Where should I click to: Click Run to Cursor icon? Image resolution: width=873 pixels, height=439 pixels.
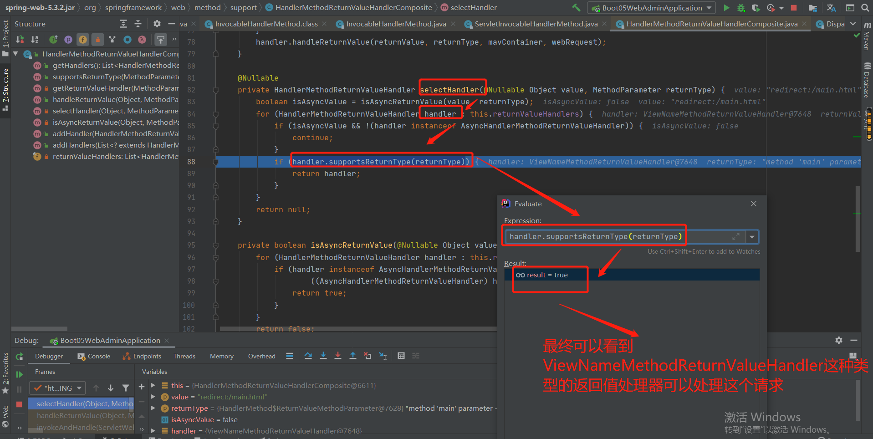tap(383, 356)
